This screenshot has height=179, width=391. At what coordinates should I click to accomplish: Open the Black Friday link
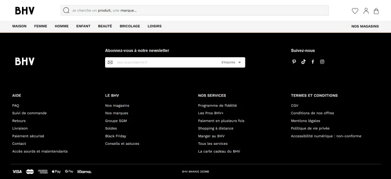(x=116, y=136)
